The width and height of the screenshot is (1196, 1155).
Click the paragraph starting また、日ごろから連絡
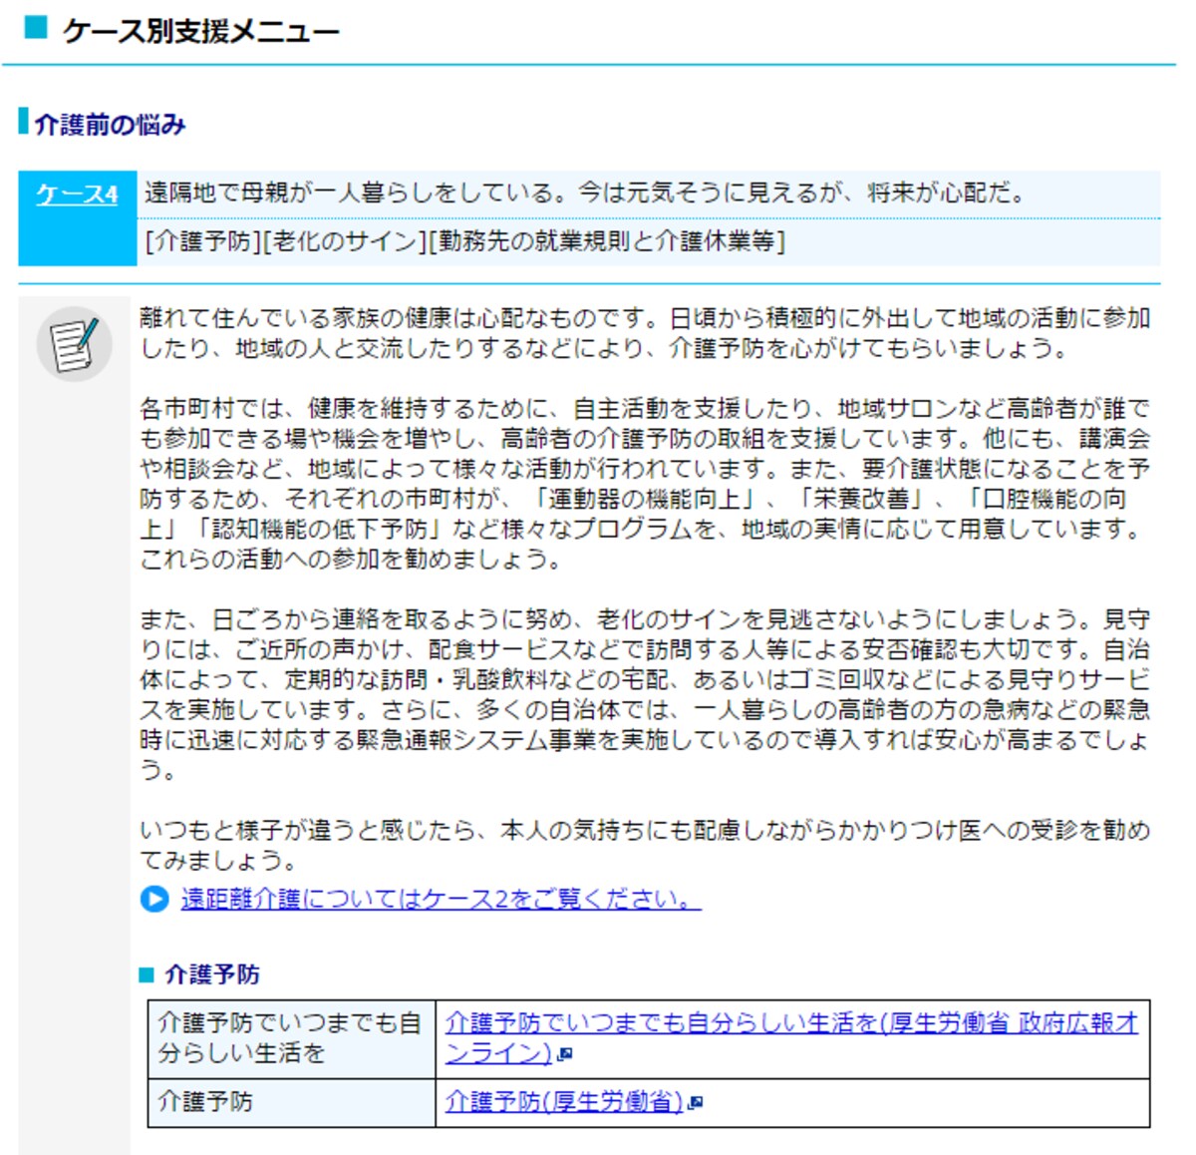[x=646, y=694]
